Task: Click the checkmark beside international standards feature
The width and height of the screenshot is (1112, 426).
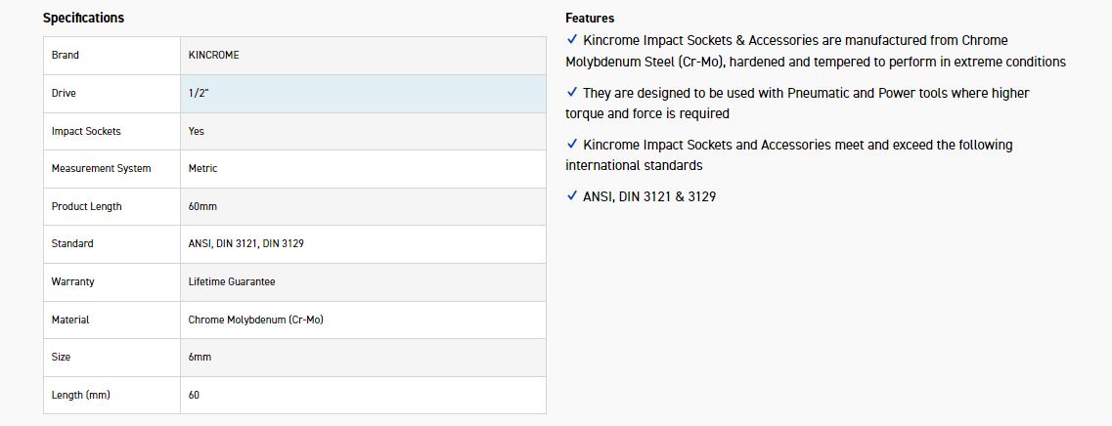Action: (572, 145)
